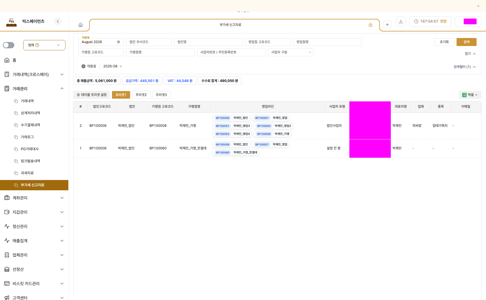Add a new tab with plus icon

pos(387,25)
